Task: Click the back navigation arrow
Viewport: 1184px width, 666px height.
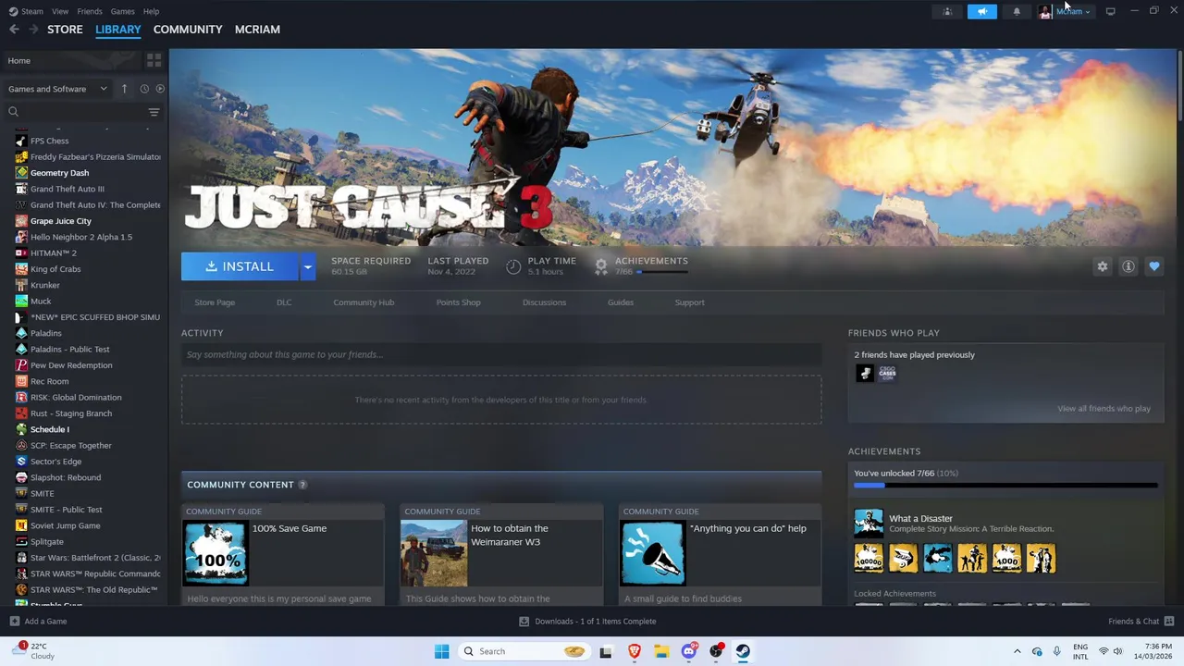Action: [x=14, y=30]
